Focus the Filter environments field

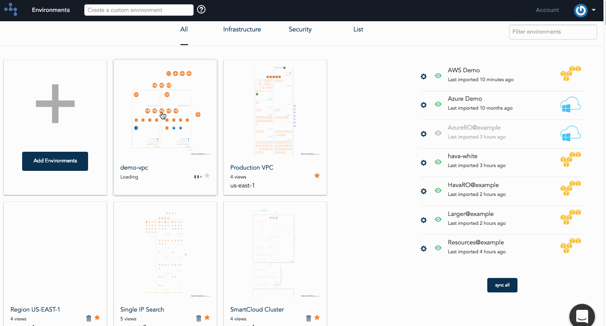point(552,32)
